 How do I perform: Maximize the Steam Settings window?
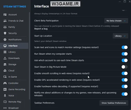125,2
